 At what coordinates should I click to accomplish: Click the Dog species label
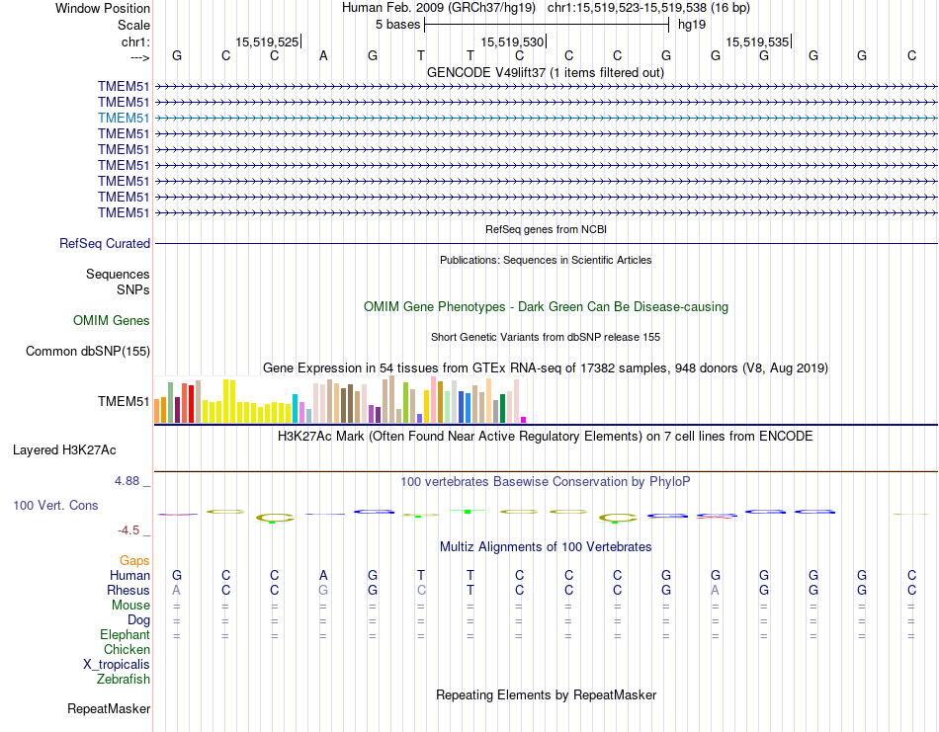[x=138, y=620]
